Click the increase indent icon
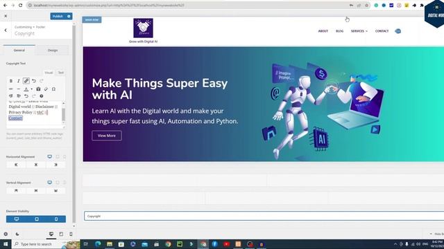444x249 pixels. coord(19,96)
